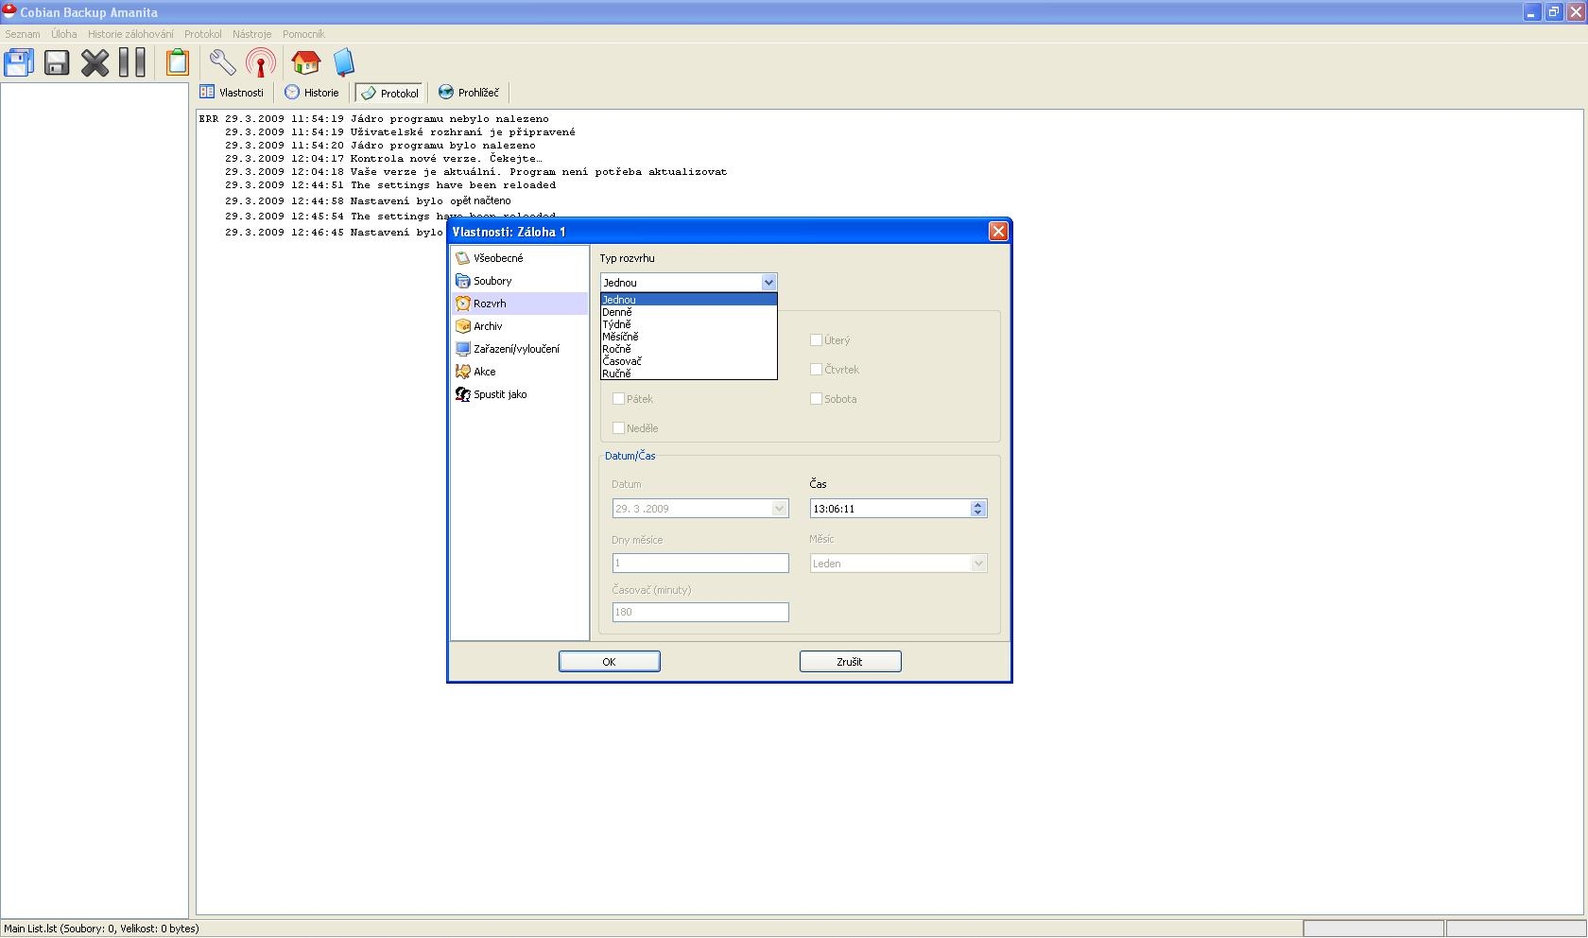The image size is (1588, 938).
Task: Close the Vlastnosti: Záloha 1 dialog
Action: (x=997, y=232)
